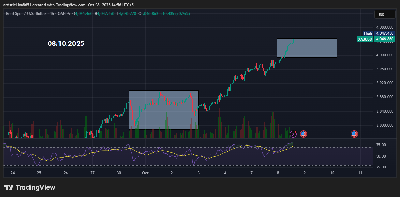Image resolution: width=400 pixels, height=197 pixels.
Task: Select the +0.26% change value in the legend
Action: (x=183, y=14)
